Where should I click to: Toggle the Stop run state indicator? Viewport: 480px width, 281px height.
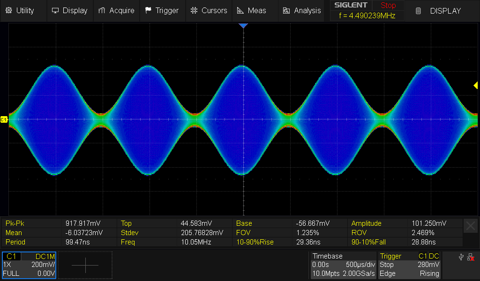pos(388,6)
